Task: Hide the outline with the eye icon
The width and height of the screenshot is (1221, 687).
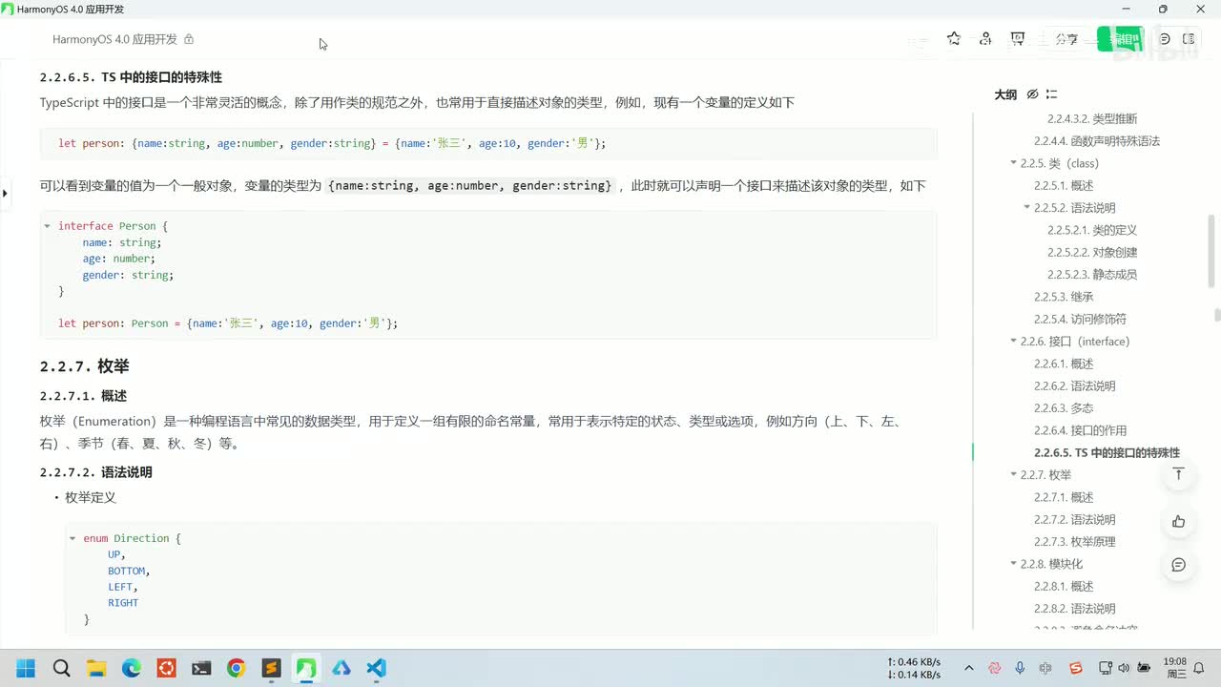Action: pos(1032,94)
